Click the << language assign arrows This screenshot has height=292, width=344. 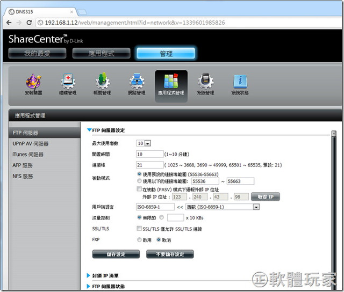pos(180,207)
